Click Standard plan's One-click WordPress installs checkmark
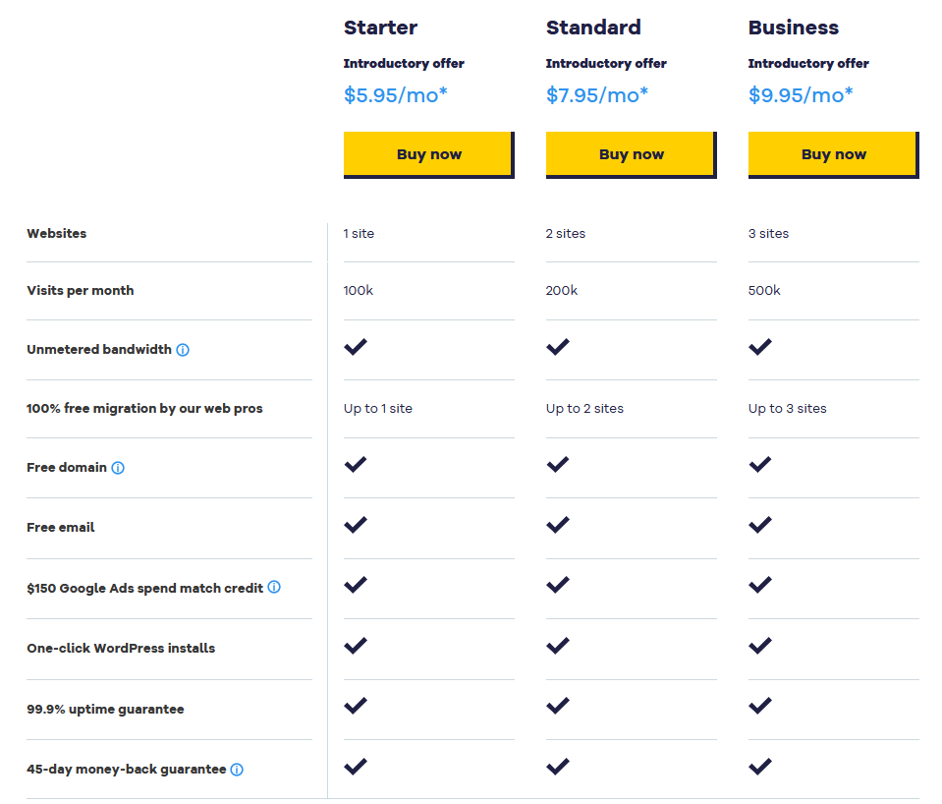Viewport: 942px width, 804px height. point(558,646)
